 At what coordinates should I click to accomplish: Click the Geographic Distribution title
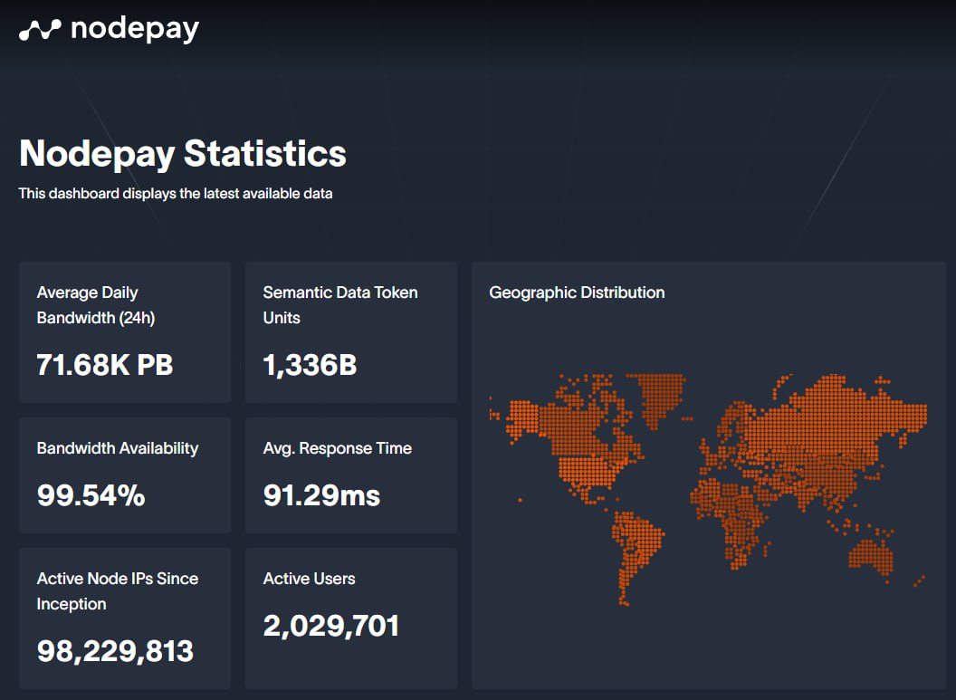tap(577, 292)
